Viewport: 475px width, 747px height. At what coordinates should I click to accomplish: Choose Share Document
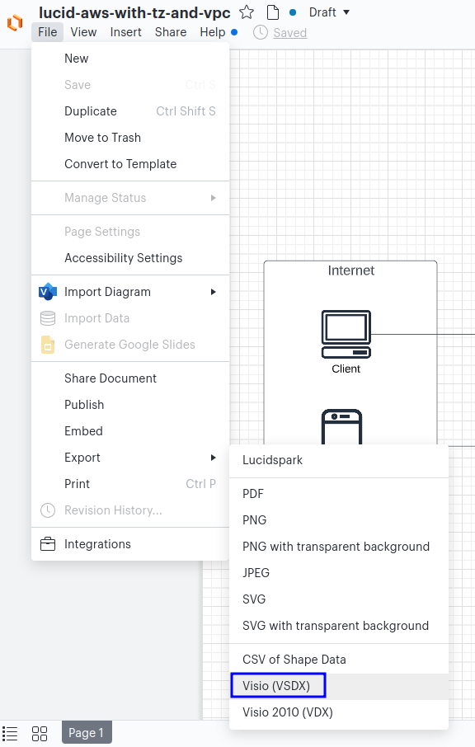coord(130,378)
